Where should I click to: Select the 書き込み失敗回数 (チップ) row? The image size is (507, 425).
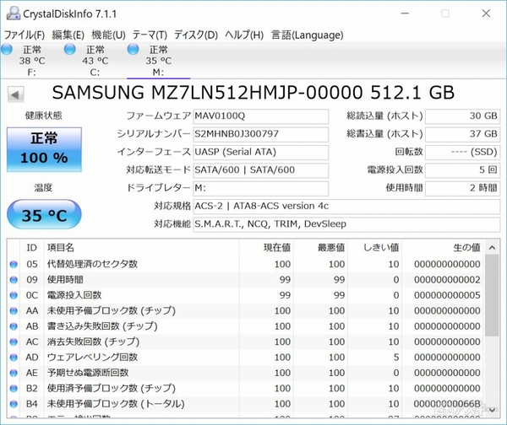(246, 326)
